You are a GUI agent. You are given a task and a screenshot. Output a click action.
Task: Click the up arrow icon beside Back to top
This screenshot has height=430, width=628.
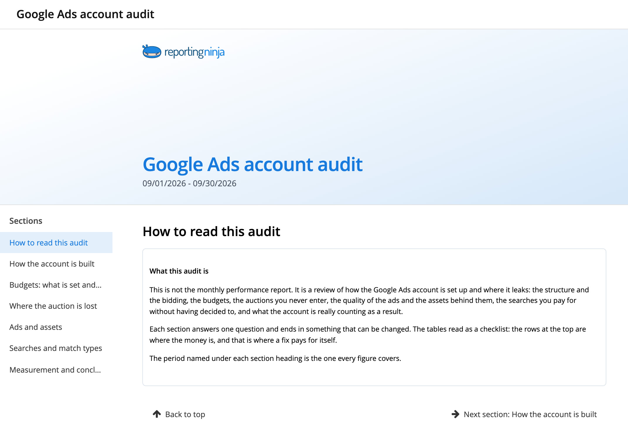pyautogui.click(x=157, y=414)
